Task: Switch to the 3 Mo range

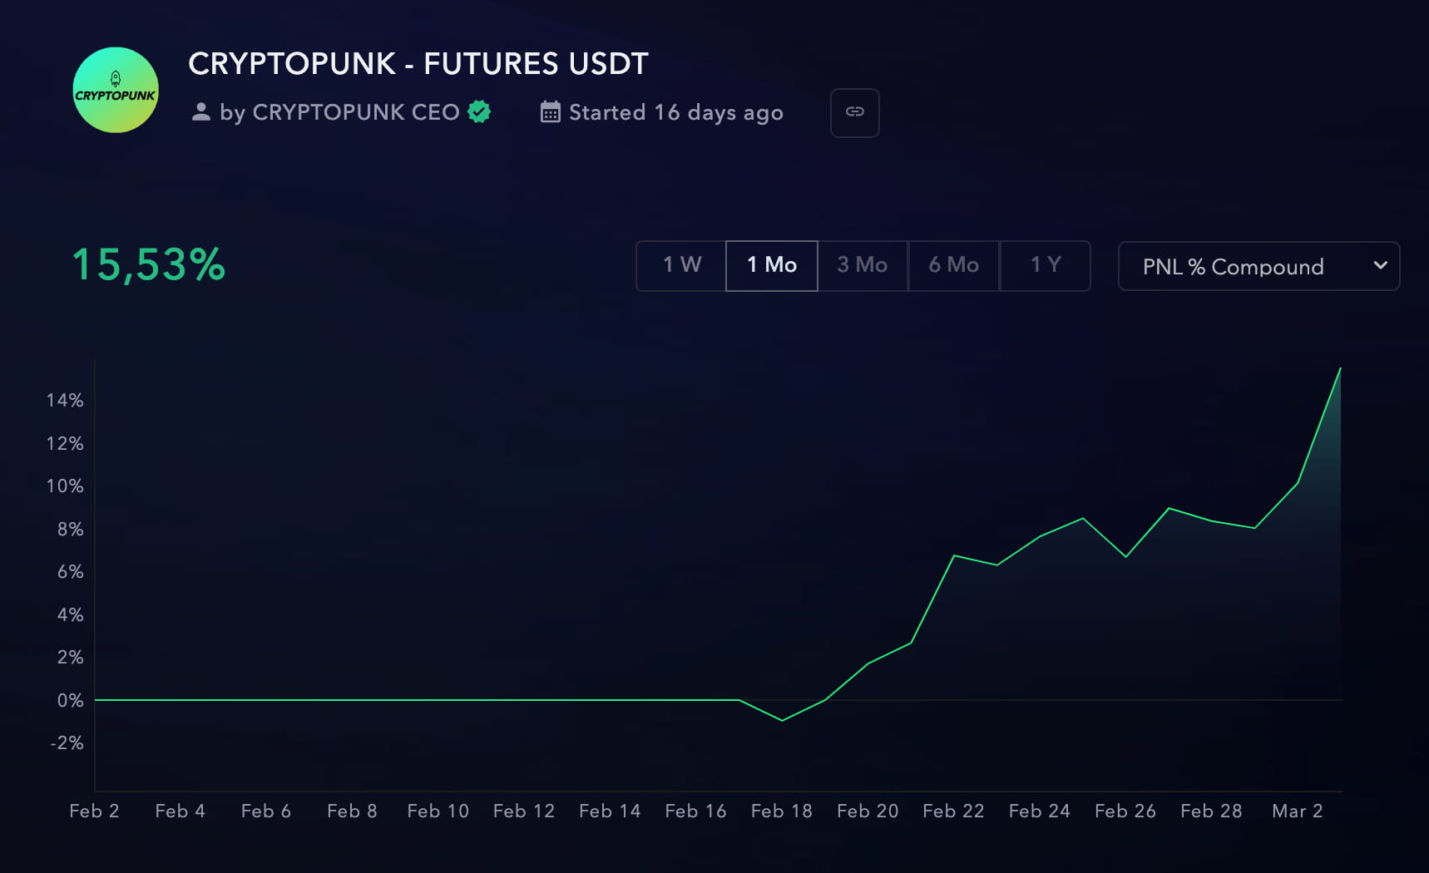Action: [863, 265]
